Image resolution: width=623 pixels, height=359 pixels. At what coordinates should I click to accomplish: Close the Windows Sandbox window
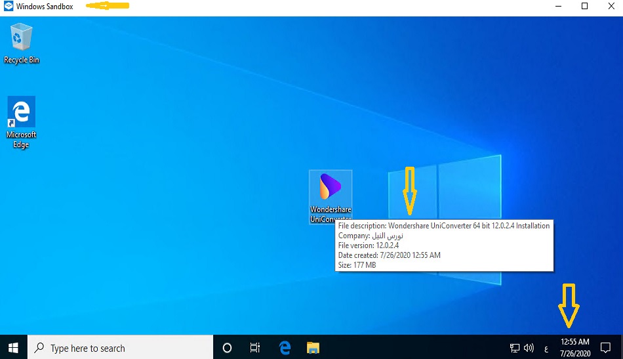click(x=610, y=7)
